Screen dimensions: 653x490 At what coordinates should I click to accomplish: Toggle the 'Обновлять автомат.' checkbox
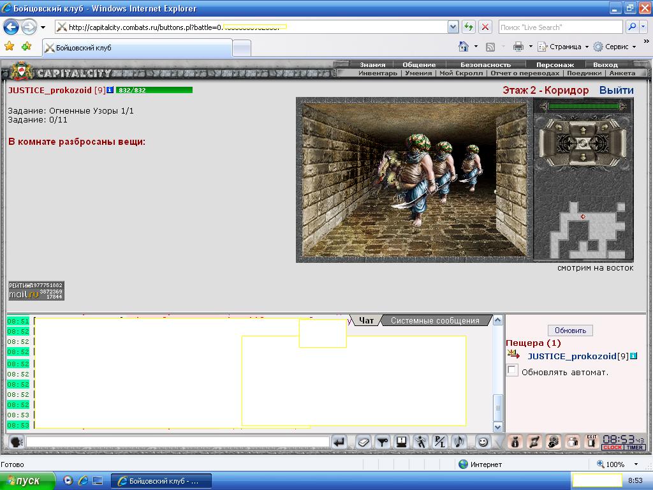click(512, 369)
